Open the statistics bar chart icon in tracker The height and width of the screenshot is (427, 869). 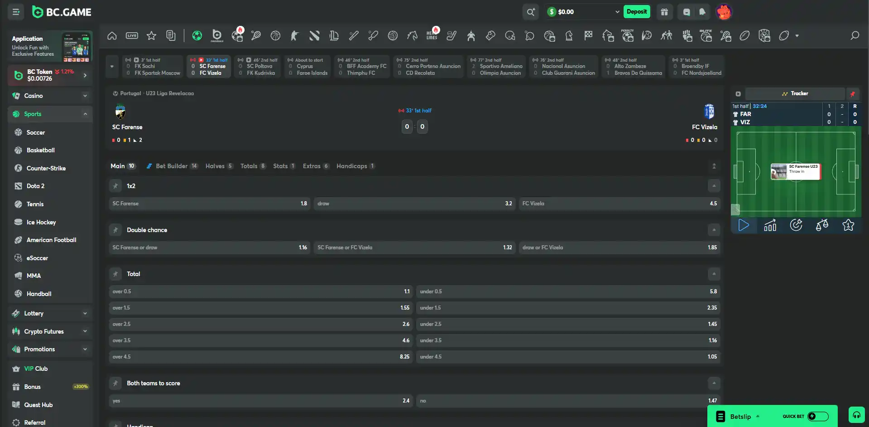770,225
